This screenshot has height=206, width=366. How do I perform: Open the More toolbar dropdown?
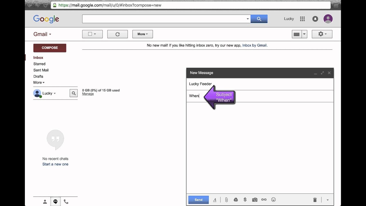click(143, 34)
